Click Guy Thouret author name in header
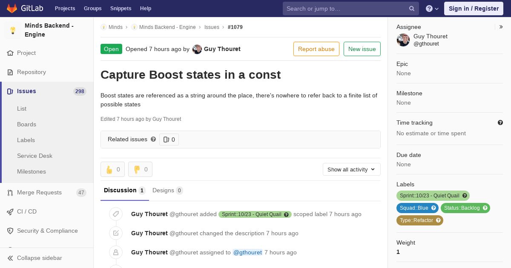 [222, 49]
